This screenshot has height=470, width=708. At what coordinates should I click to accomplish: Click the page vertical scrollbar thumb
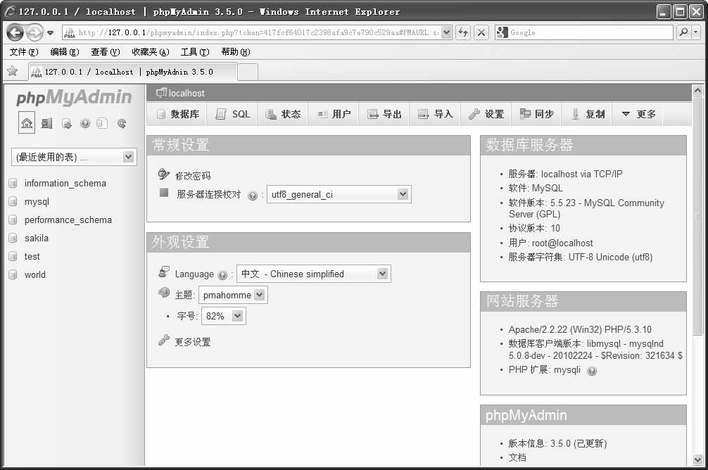pyautogui.click(x=697, y=216)
